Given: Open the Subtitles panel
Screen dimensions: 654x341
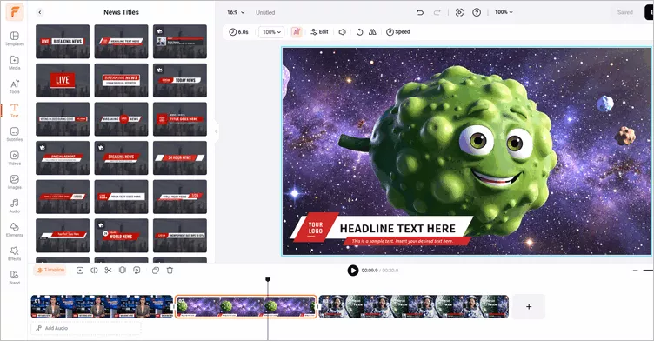Looking at the screenshot, I should [x=14, y=134].
